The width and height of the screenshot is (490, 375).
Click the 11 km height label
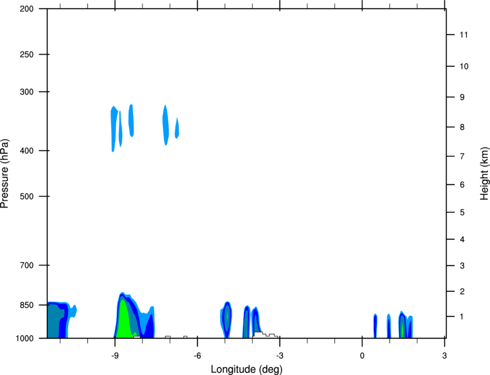[463, 35]
